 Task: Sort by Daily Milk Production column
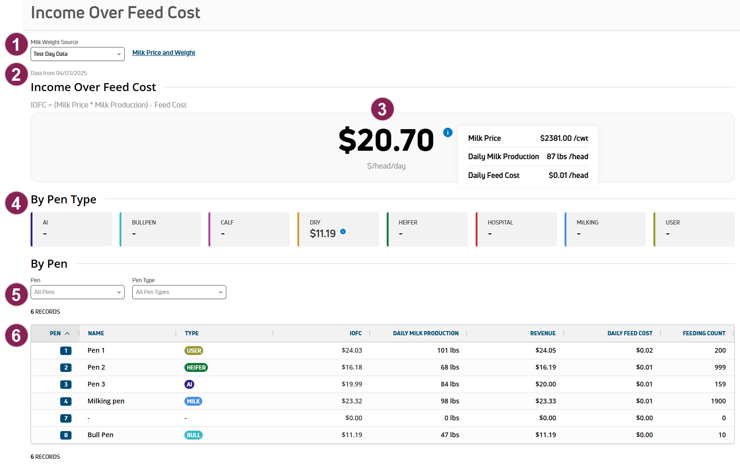pos(425,333)
